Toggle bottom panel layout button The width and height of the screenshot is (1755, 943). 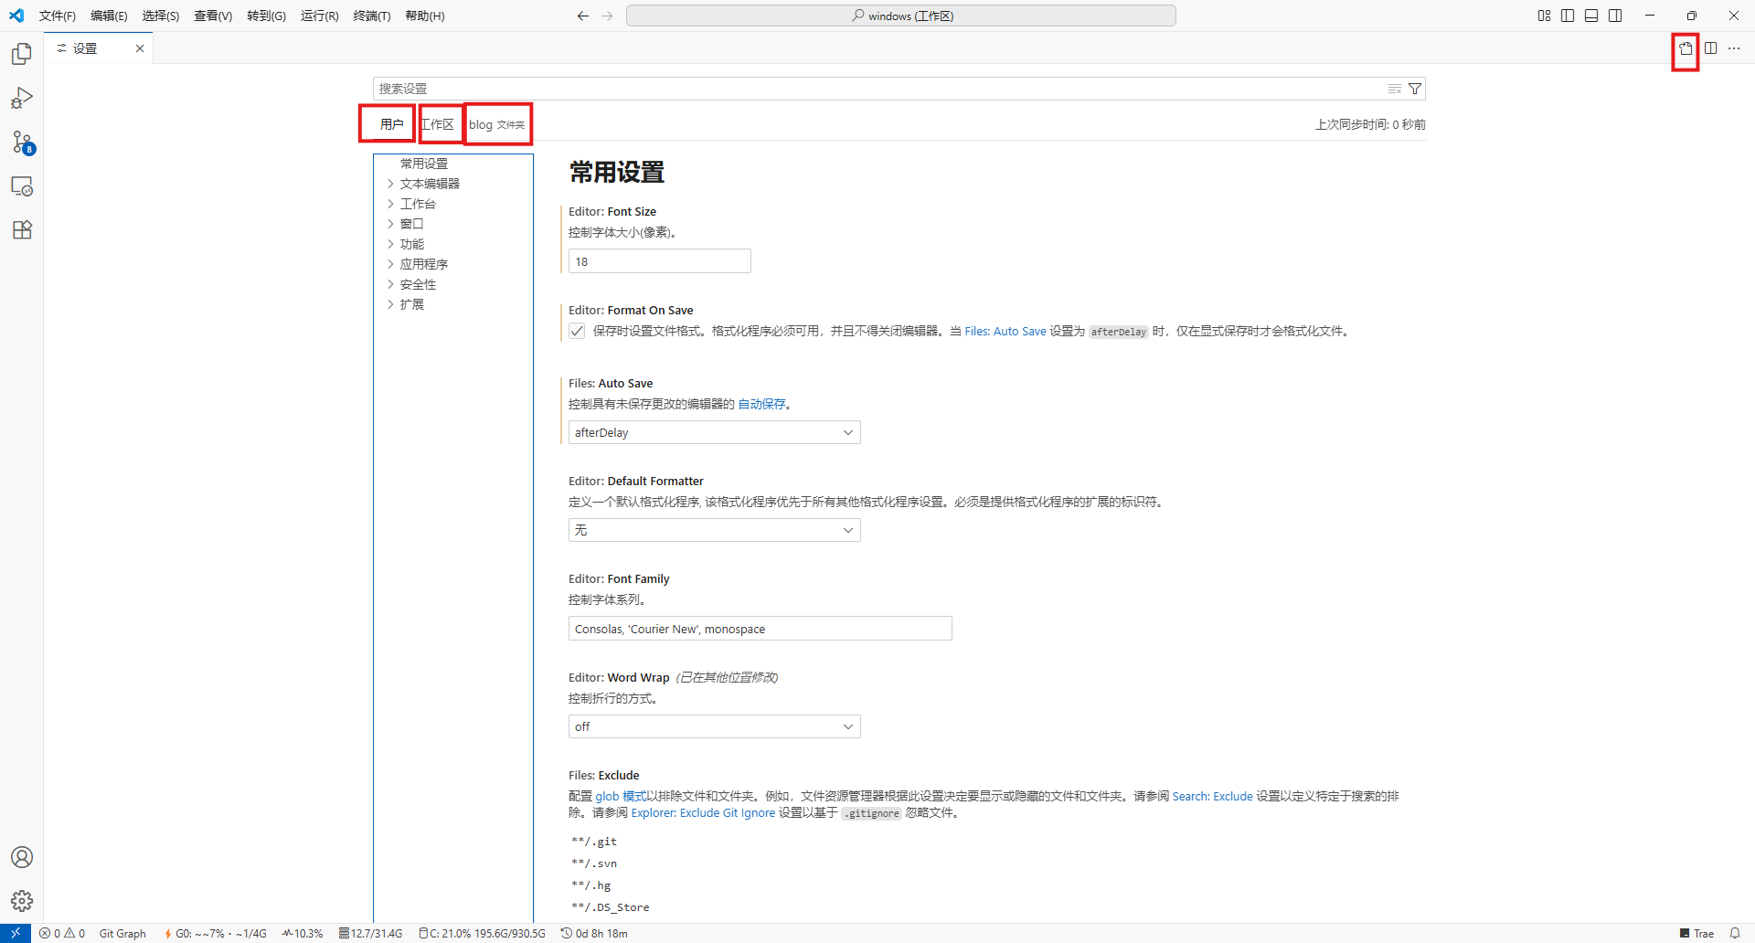[x=1591, y=16]
